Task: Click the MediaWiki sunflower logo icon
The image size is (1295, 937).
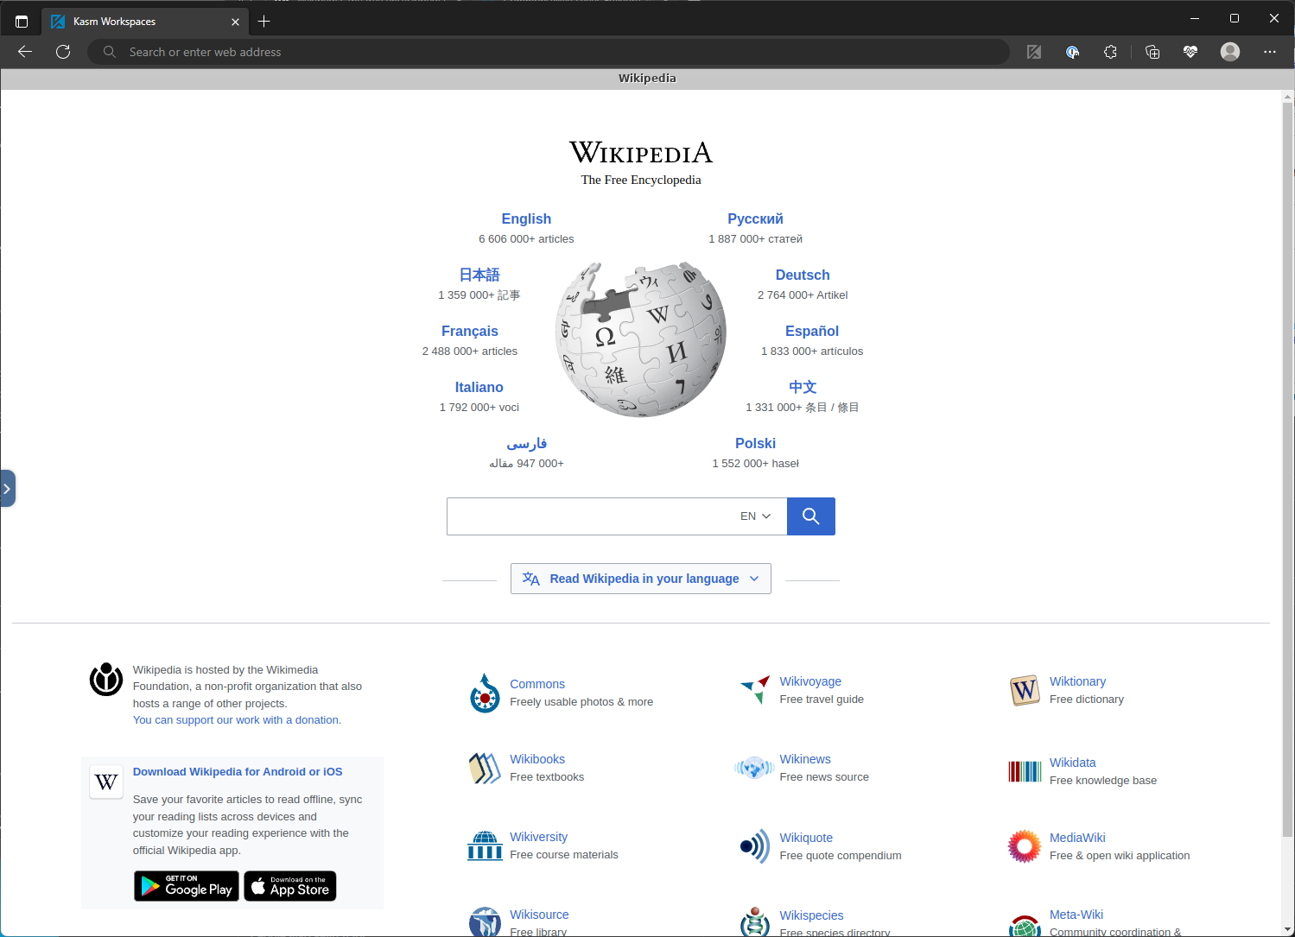Action: [x=1025, y=846]
